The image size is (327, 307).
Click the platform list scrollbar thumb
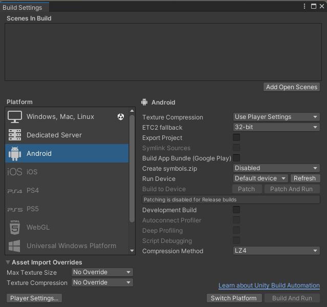(x=132, y=169)
